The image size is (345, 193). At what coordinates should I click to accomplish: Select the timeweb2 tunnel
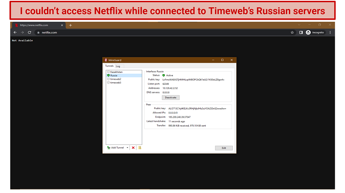click(124, 79)
